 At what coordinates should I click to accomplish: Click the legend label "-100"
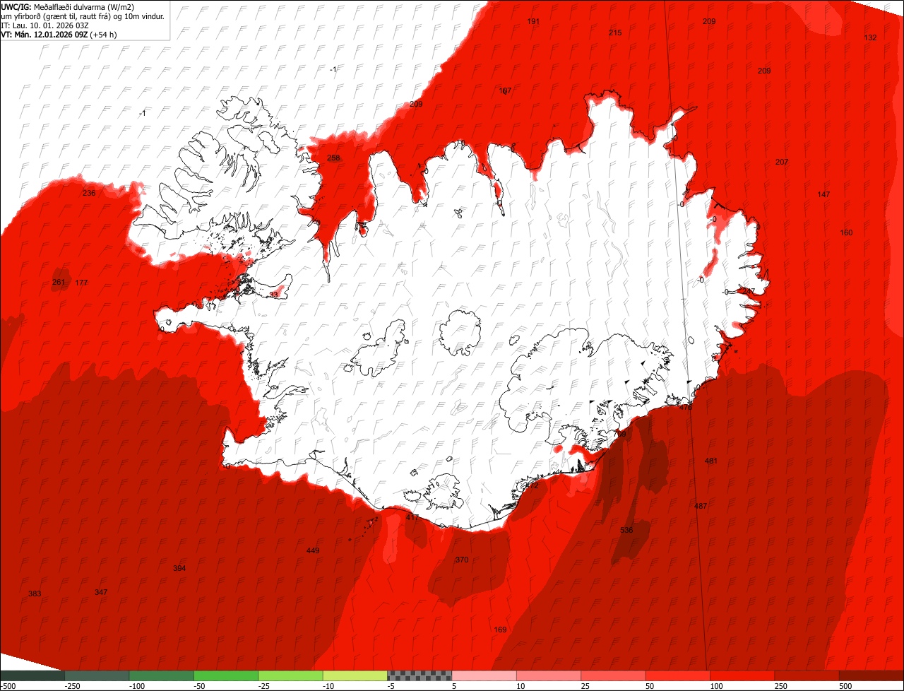pos(137,686)
